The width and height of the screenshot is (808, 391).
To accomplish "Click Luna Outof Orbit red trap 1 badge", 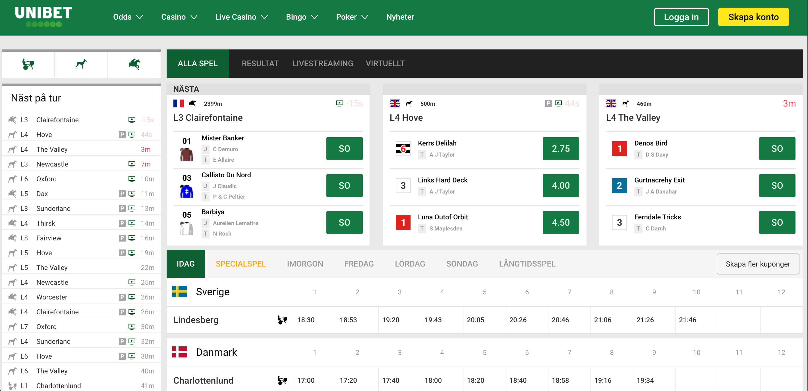I will coord(403,222).
